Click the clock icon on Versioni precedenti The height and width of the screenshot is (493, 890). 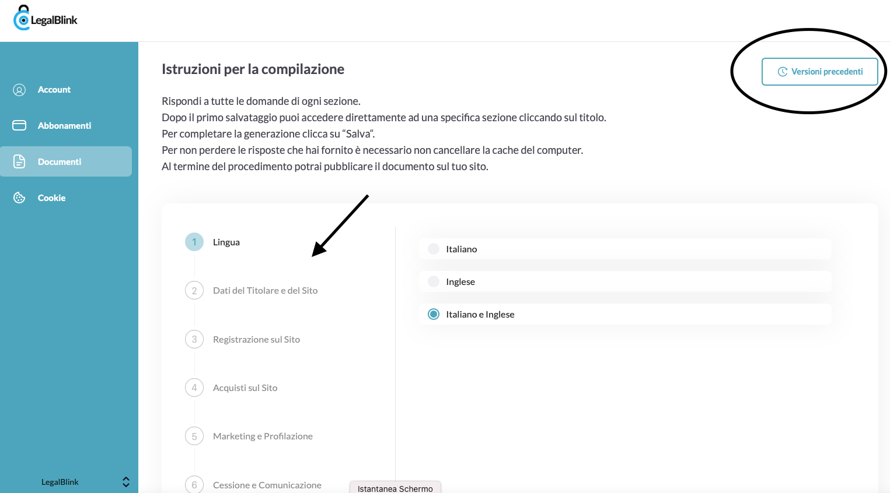pyautogui.click(x=784, y=71)
